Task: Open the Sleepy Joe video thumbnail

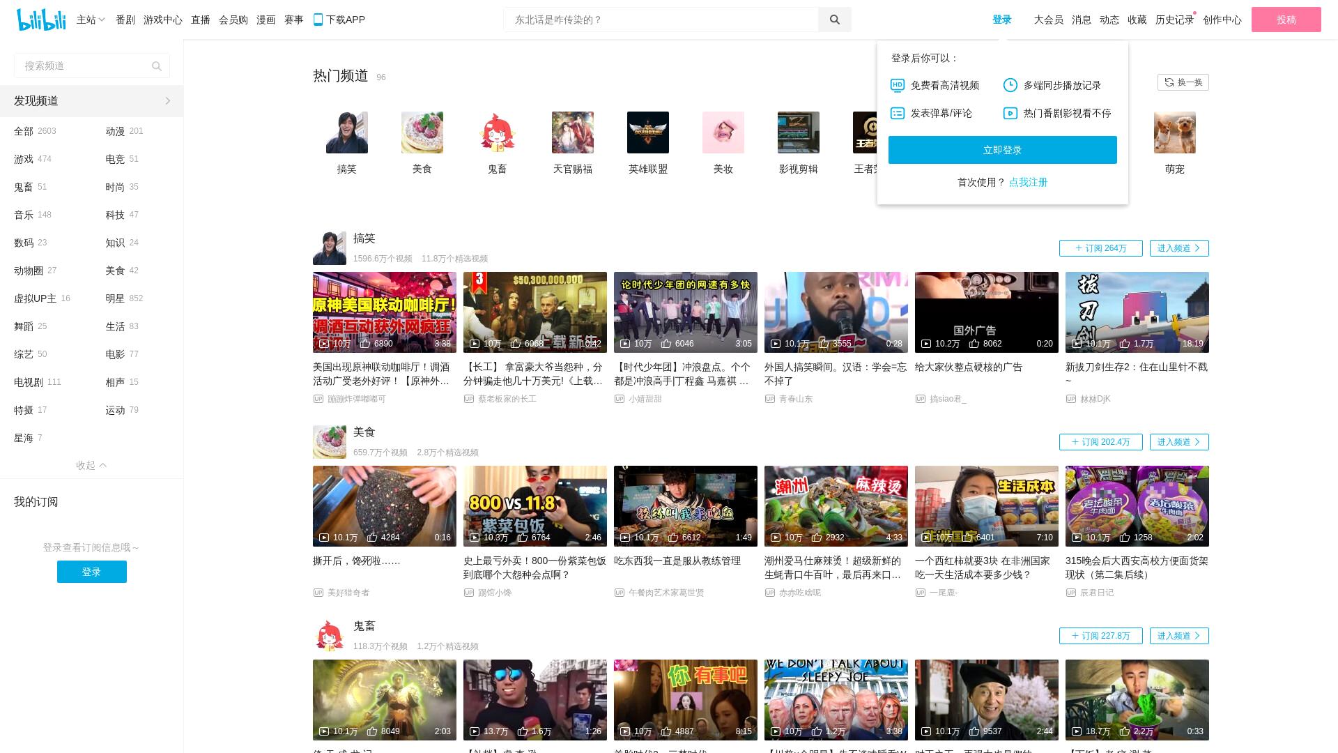Action: [836, 700]
